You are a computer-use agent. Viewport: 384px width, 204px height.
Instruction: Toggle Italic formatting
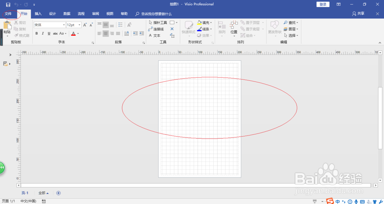[x=43, y=33]
